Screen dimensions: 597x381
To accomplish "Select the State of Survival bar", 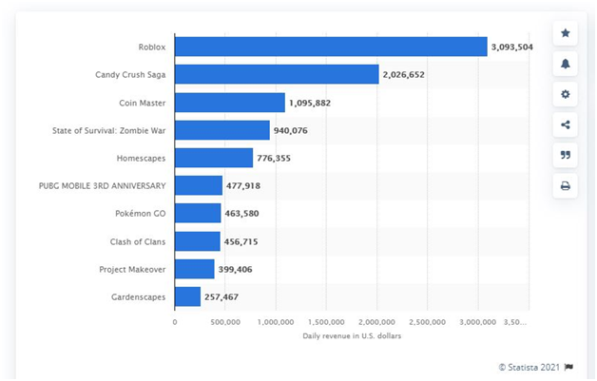I will point(222,130).
